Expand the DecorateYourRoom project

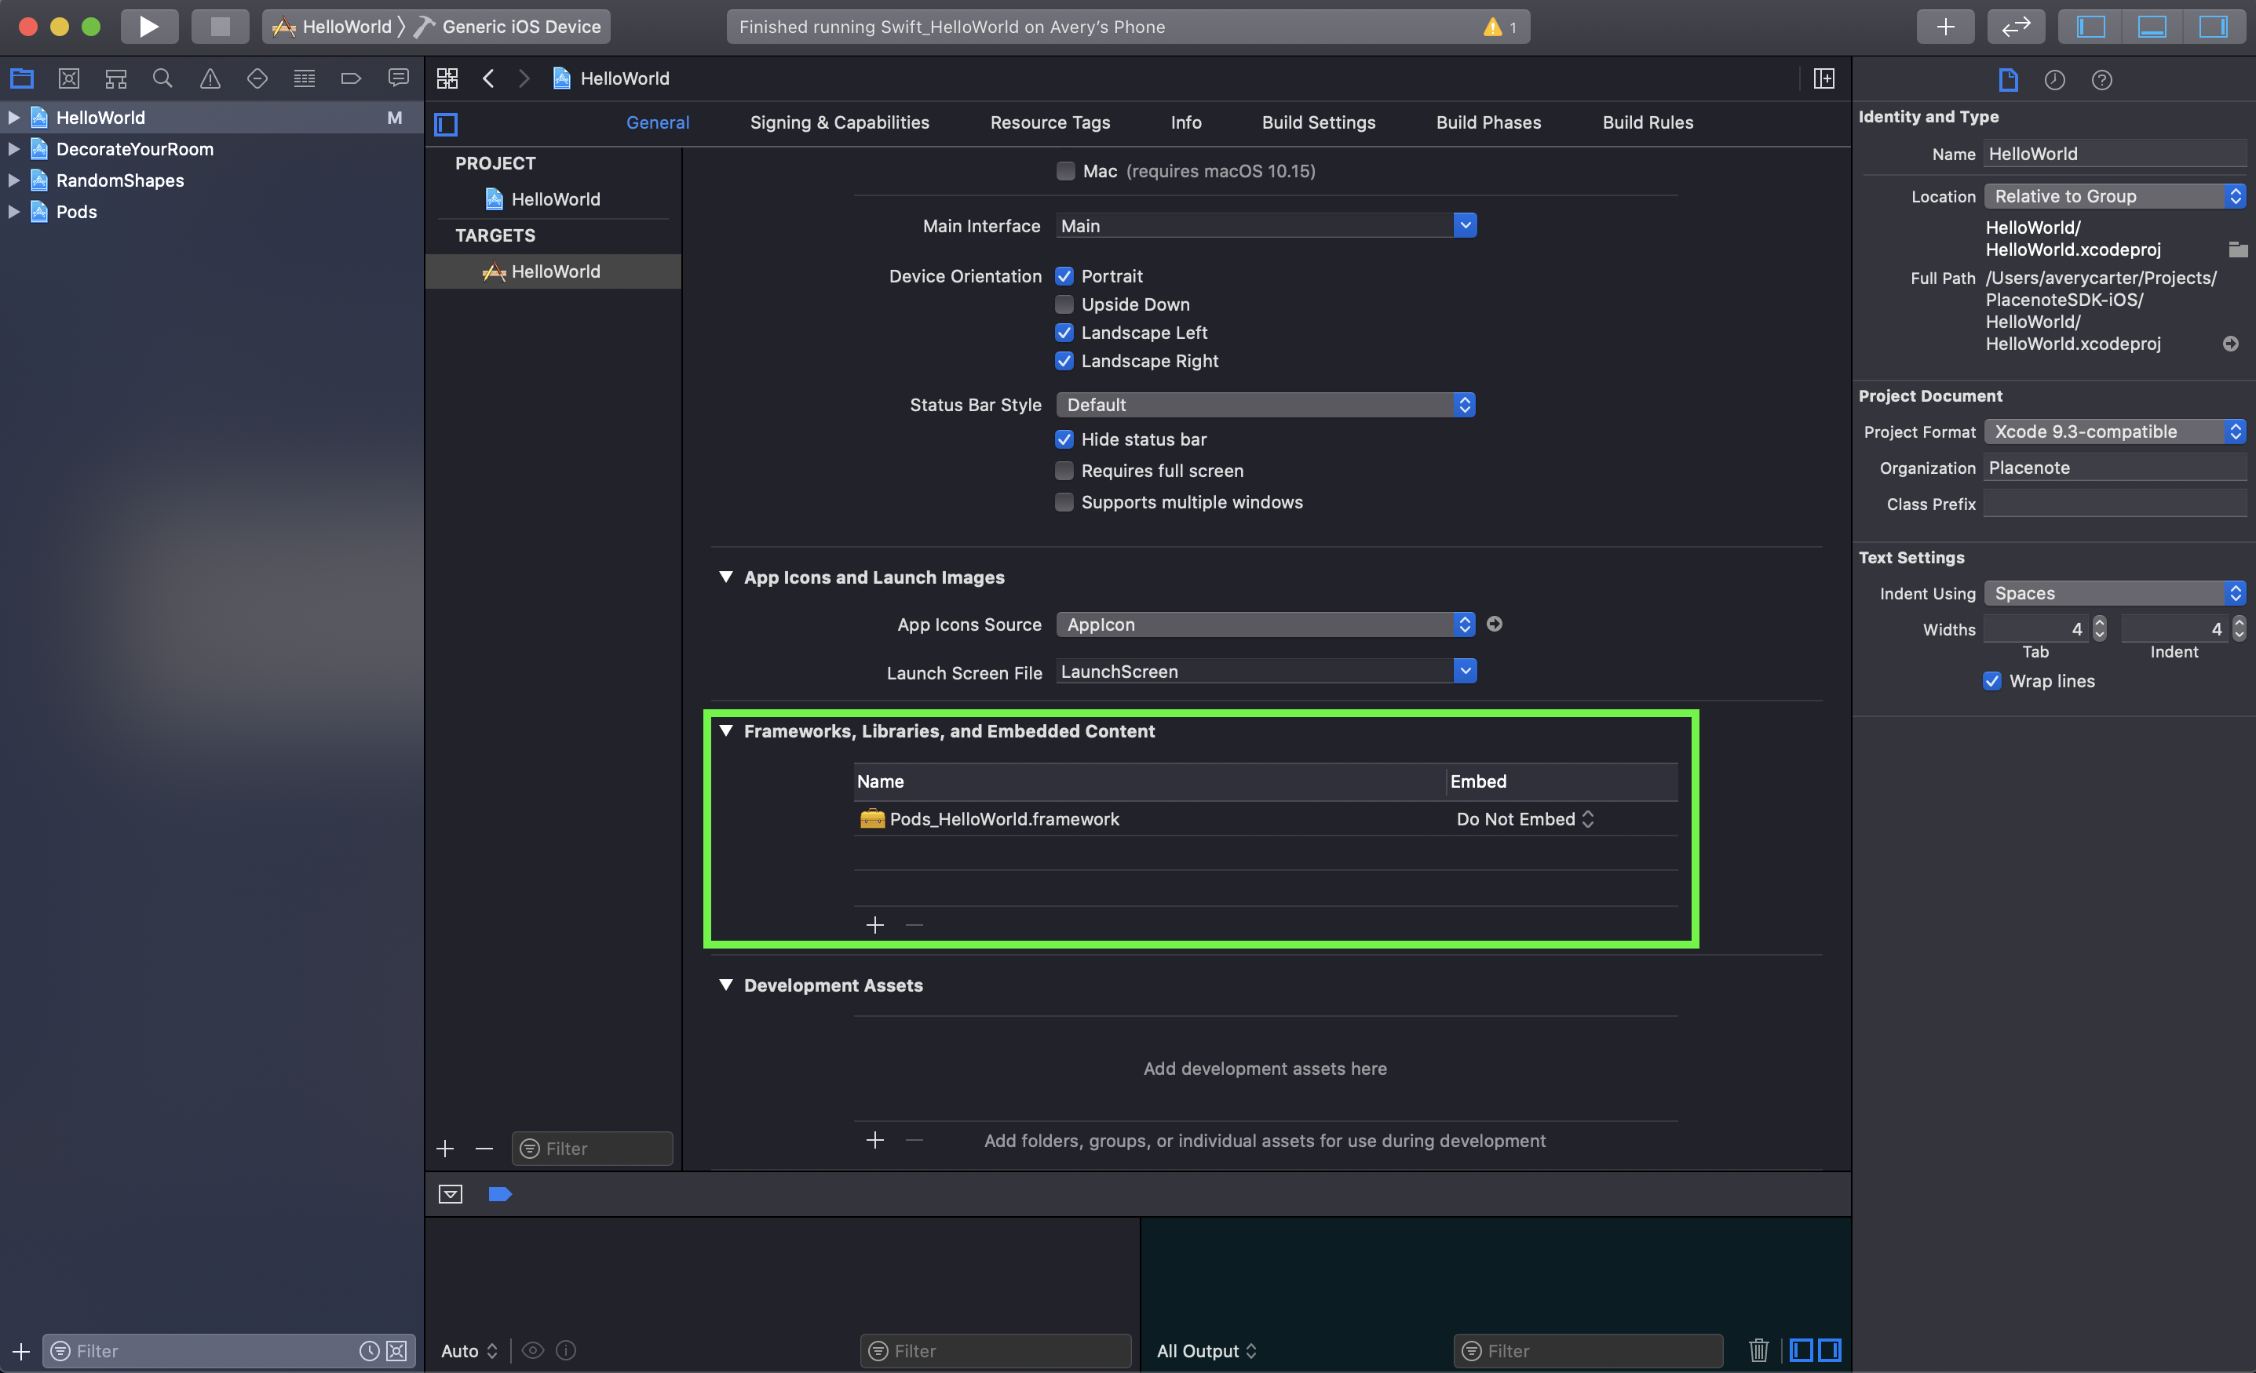[x=13, y=149]
